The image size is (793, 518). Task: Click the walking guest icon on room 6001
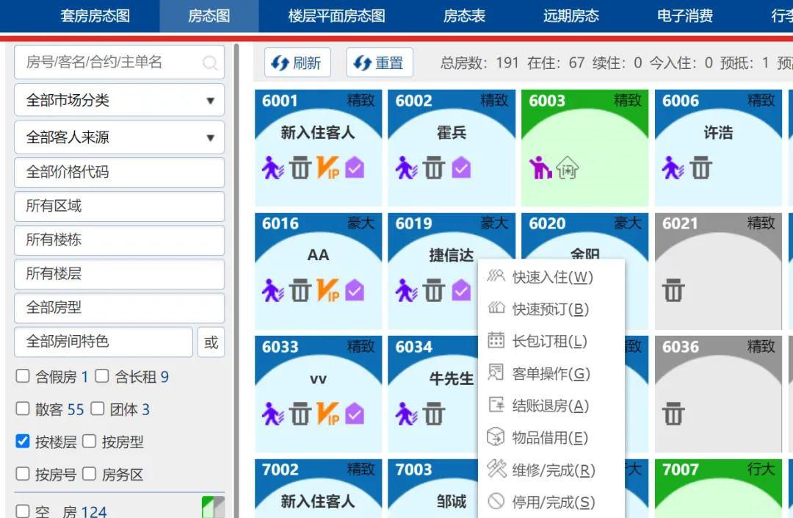pyautogui.click(x=275, y=168)
